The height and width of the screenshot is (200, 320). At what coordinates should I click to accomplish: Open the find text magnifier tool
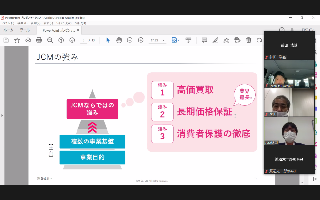[50, 40]
